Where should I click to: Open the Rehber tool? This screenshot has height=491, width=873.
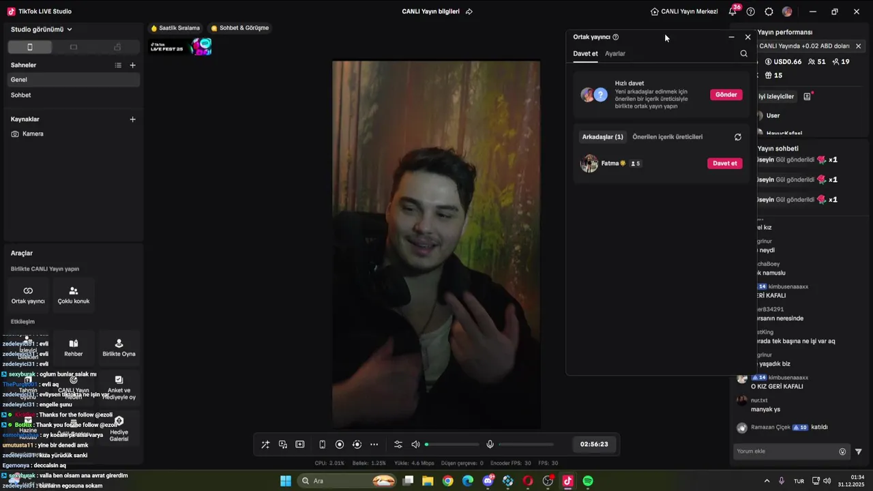[74, 348]
